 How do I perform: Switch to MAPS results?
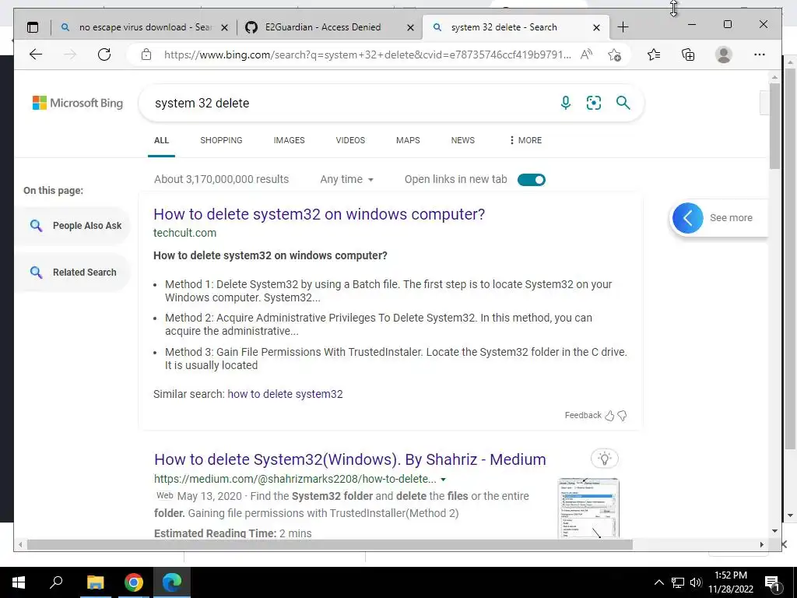point(408,140)
